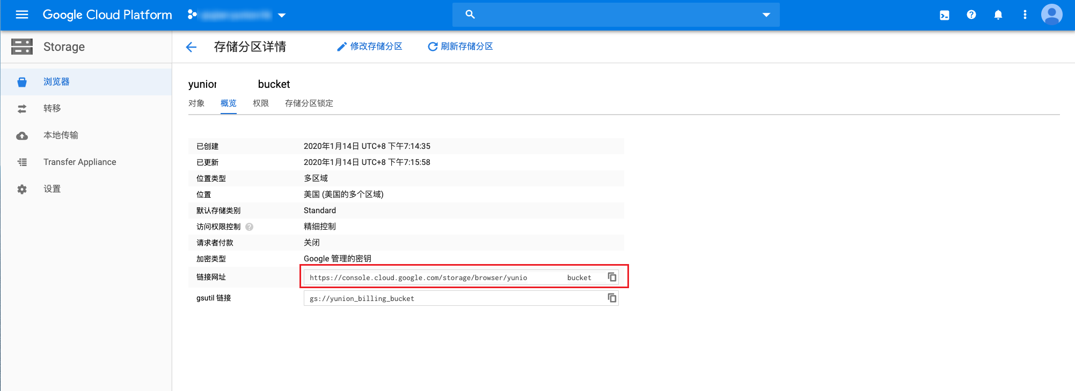Open the 存储分区锁定 tab

click(309, 103)
